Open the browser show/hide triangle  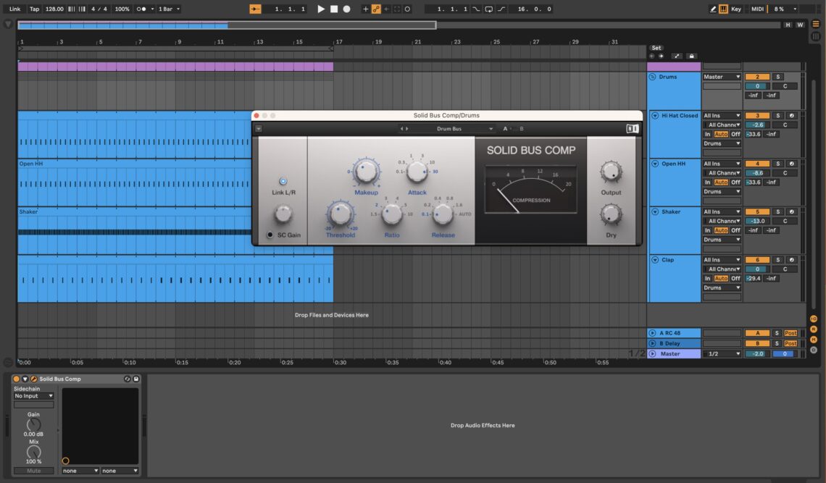click(8, 24)
